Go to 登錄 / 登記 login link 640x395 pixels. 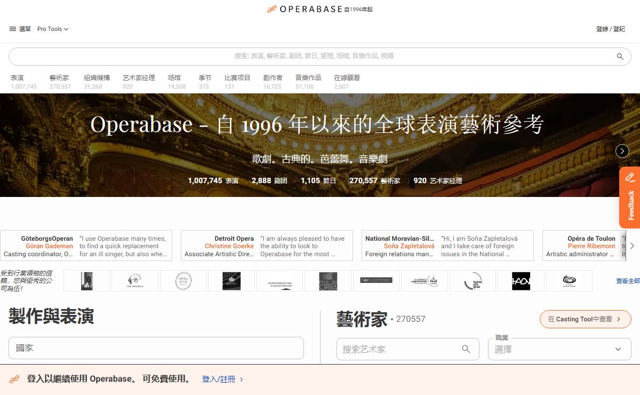pos(611,29)
